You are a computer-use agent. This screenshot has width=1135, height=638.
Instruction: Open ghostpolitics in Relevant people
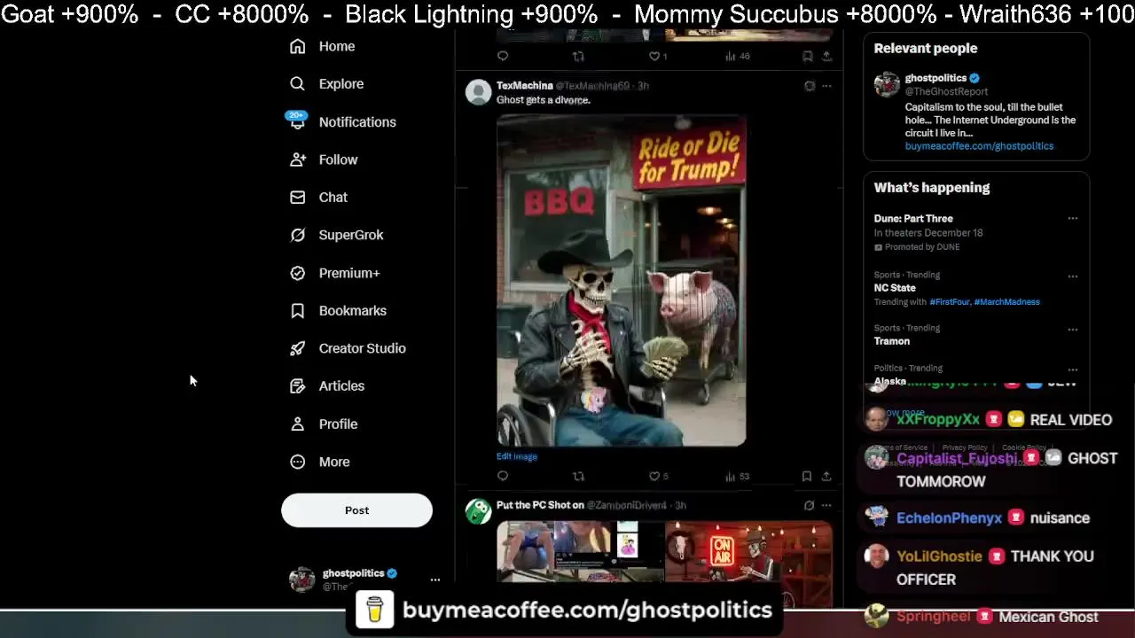click(x=935, y=78)
